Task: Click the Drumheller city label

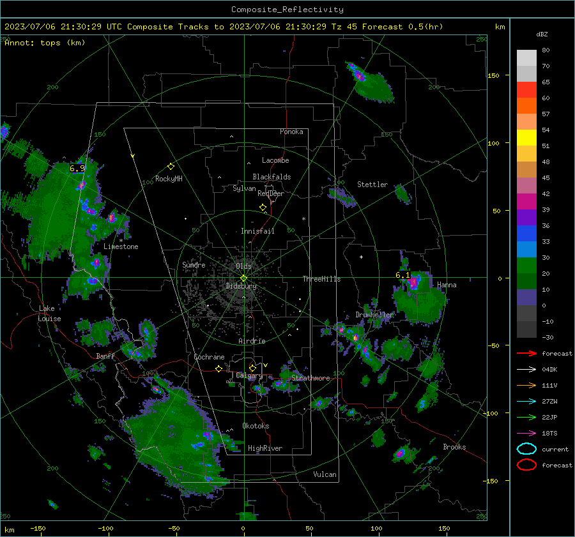Action: tap(374, 315)
